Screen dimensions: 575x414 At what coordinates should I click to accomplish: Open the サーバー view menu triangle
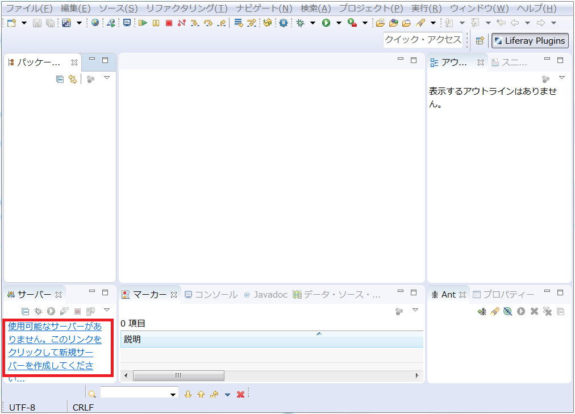click(106, 311)
